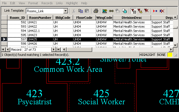Click the Room_ID column header

[x=17, y=18]
